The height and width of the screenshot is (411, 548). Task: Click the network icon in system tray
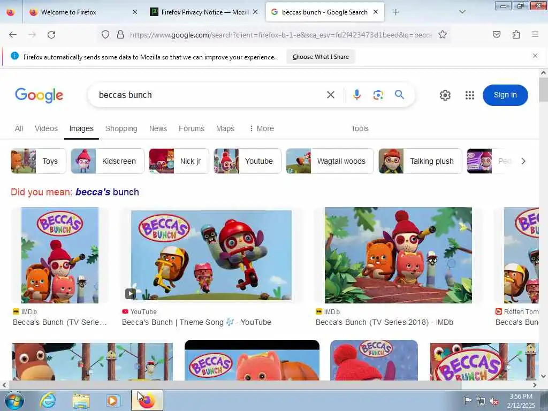pos(481,401)
